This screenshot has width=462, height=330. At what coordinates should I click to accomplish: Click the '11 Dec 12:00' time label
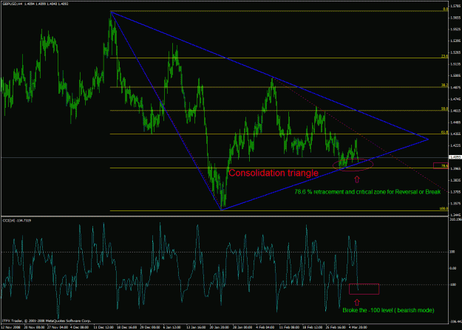coord(103,327)
